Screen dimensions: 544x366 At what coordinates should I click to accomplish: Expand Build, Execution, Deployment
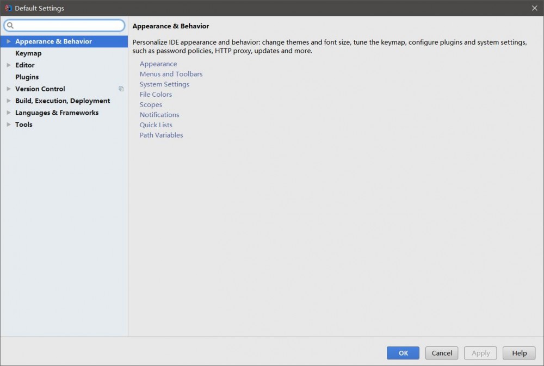pyautogui.click(x=8, y=101)
